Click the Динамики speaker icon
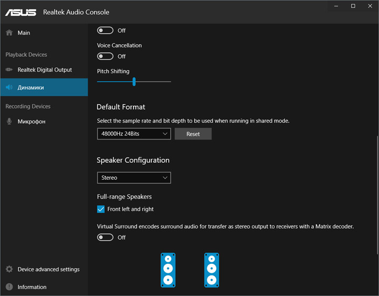 click(x=9, y=87)
